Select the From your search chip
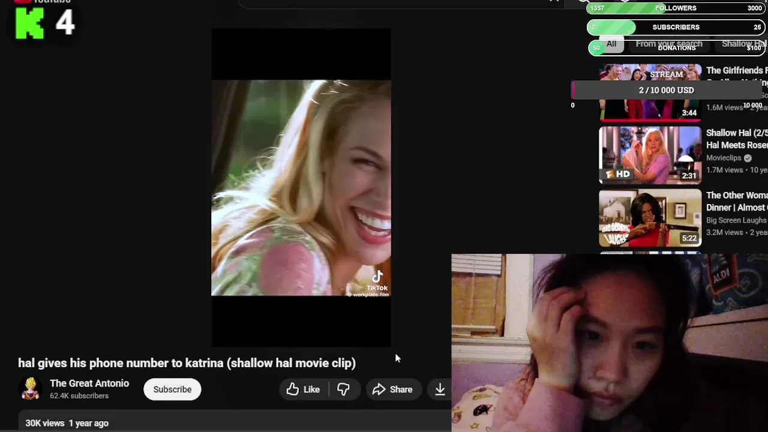Image resolution: width=768 pixels, height=432 pixels. click(x=669, y=44)
